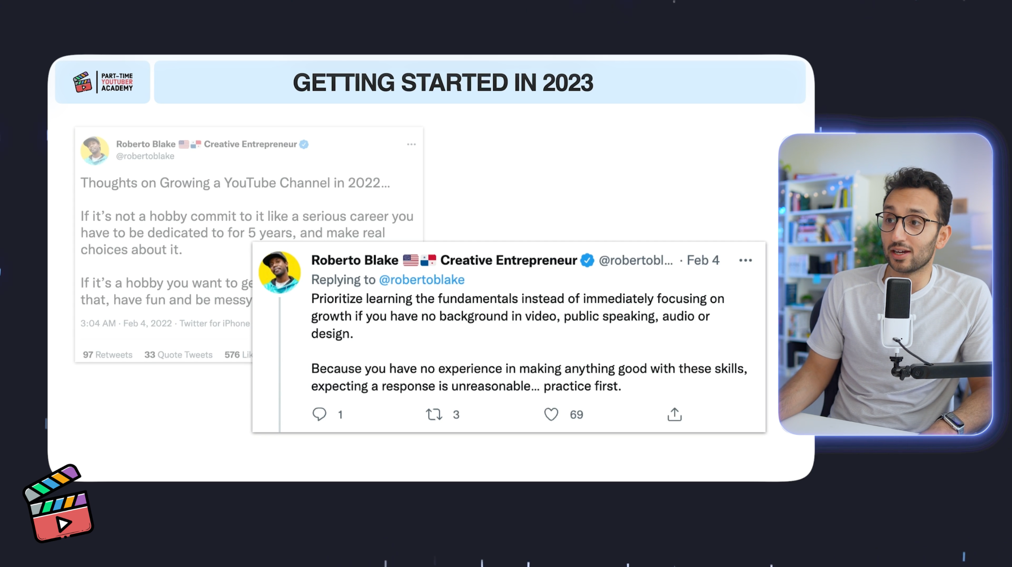Click the presenter's webcam video frame
Screen dimensions: 1012x567
coord(885,284)
